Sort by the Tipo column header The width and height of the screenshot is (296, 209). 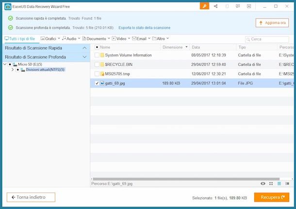(x=242, y=47)
